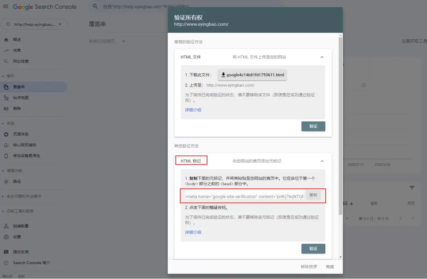Click the 删除 removals icon
Screen dimensions: 427x279
(x=6, y=108)
